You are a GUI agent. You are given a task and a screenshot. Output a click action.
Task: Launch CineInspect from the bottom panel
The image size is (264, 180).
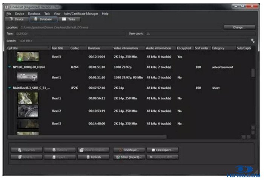162,150
